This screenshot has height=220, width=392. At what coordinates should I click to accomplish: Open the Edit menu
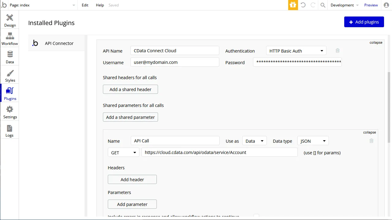[x=85, y=5]
